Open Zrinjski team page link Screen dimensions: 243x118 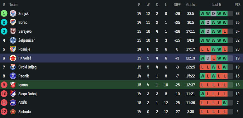(x=24, y=14)
